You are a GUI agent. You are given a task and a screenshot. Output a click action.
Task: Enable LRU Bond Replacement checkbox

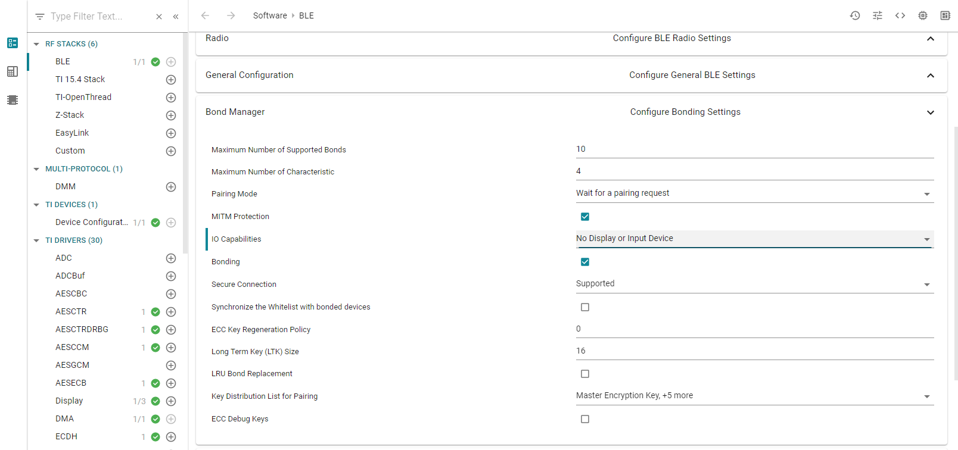tap(585, 374)
